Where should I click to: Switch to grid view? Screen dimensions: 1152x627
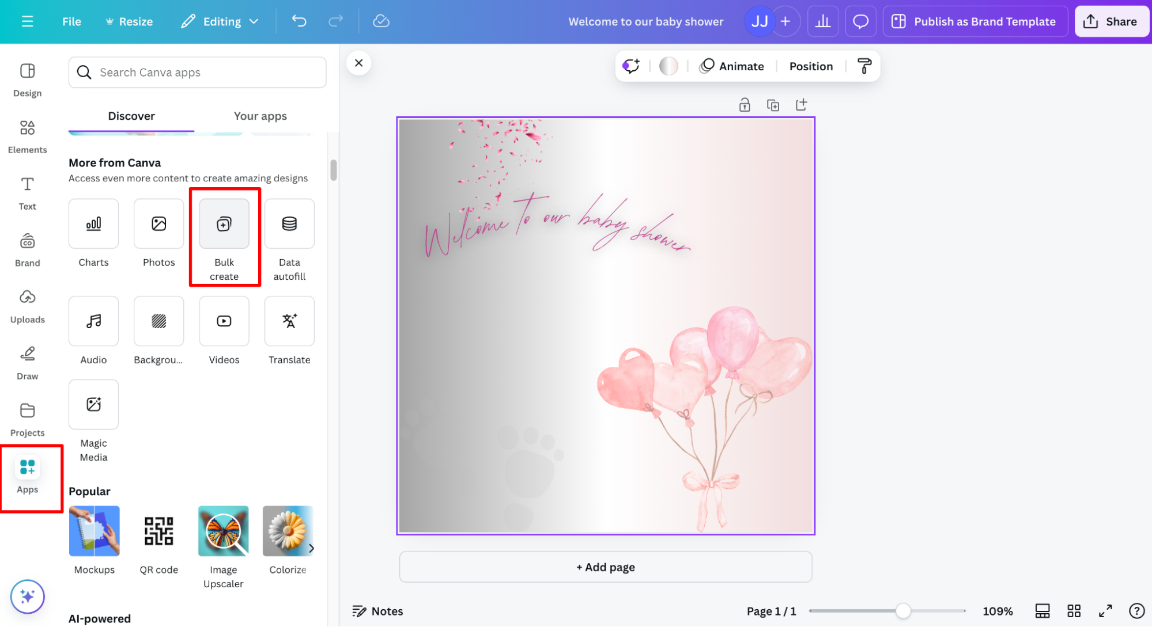(1074, 611)
